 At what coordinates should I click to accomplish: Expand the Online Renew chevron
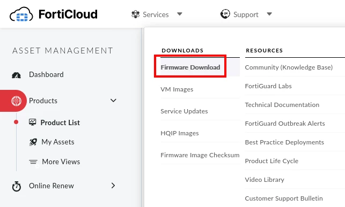[x=113, y=186]
